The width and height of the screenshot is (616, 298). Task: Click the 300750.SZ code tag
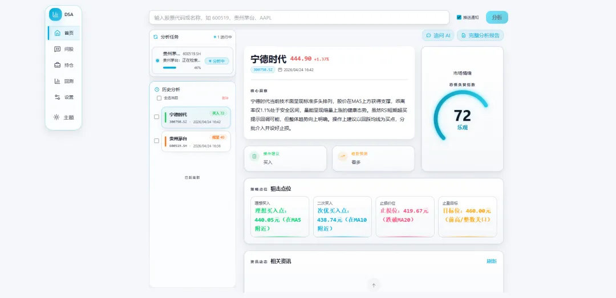262,70
